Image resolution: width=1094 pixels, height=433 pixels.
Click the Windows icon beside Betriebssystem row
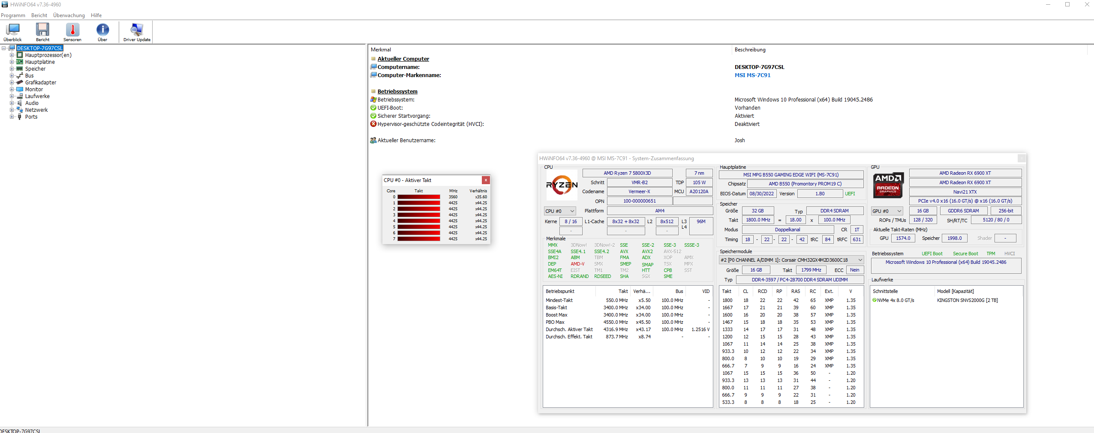(373, 100)
